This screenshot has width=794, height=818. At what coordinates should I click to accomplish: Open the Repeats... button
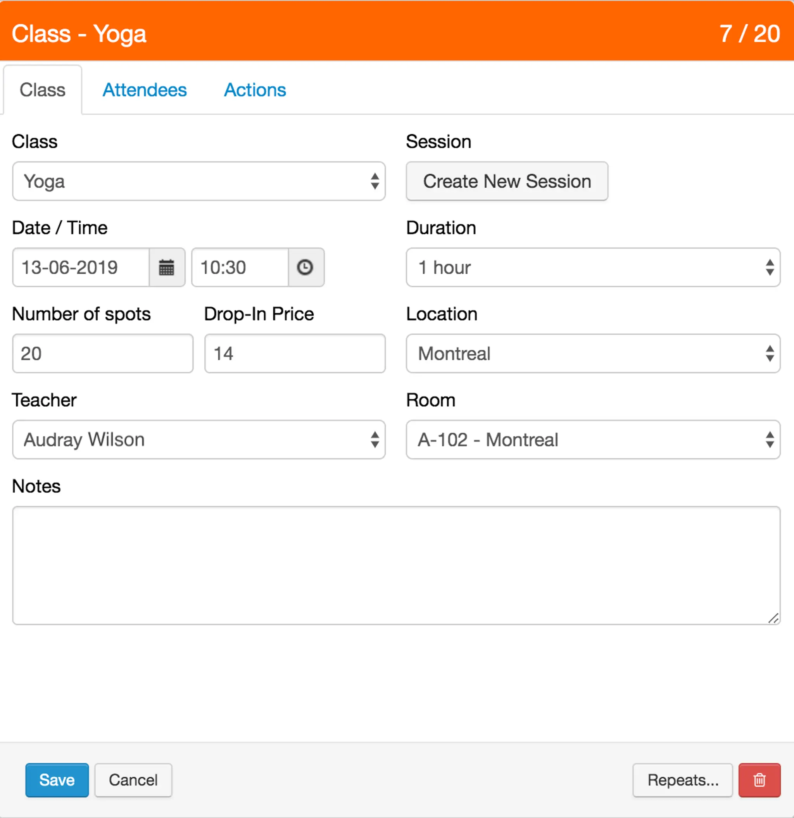(682, 780)
